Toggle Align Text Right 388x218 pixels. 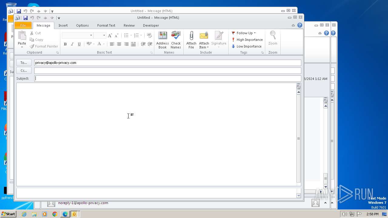(126, 44)
